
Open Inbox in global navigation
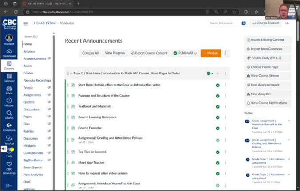tap(9, 90)
